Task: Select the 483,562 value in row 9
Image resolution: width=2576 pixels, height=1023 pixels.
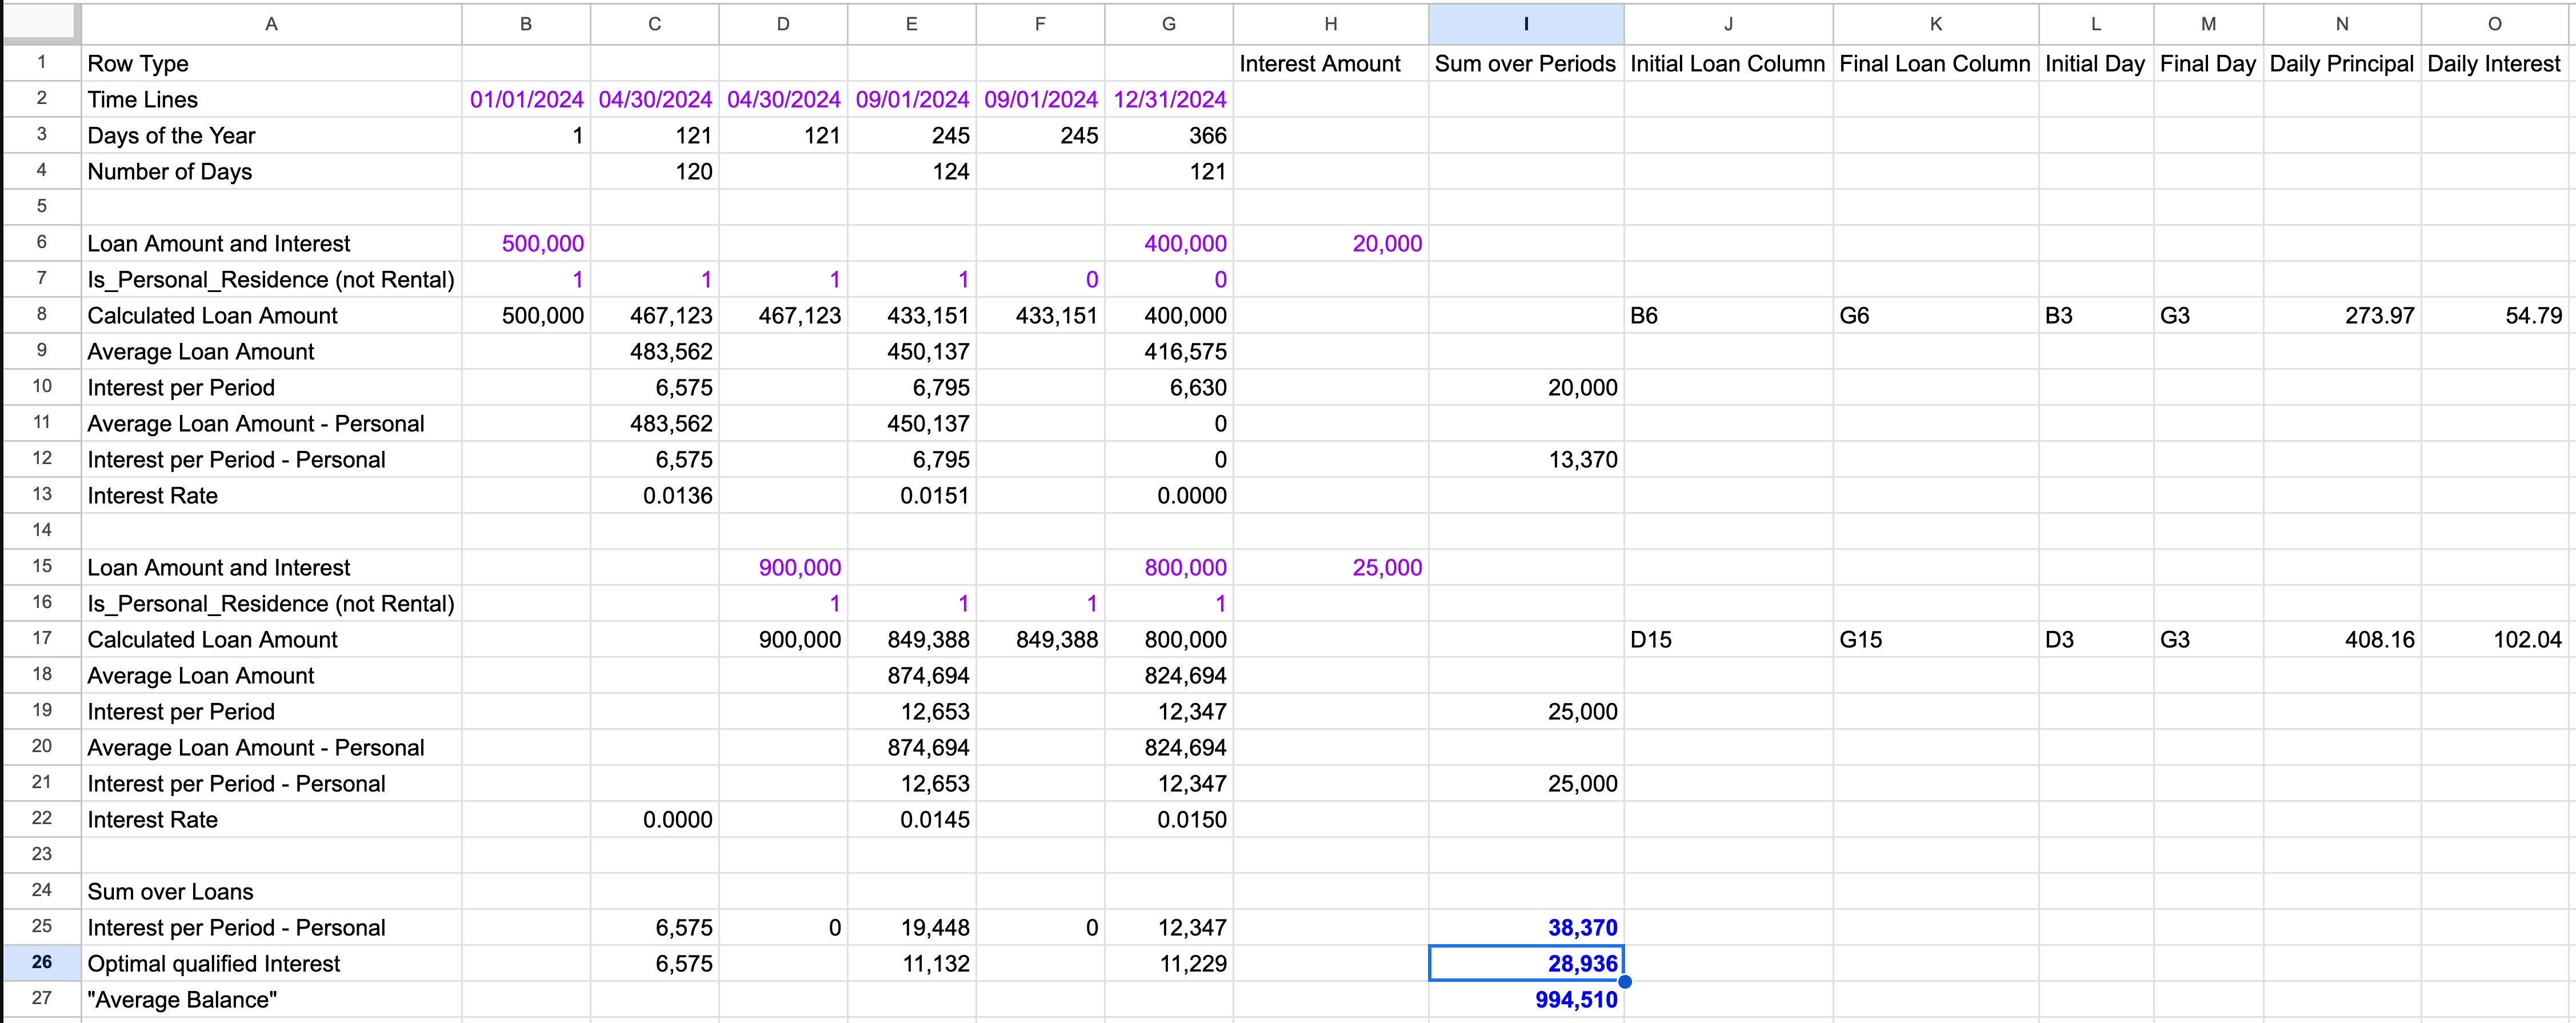Action: click(x=654, y=352)
